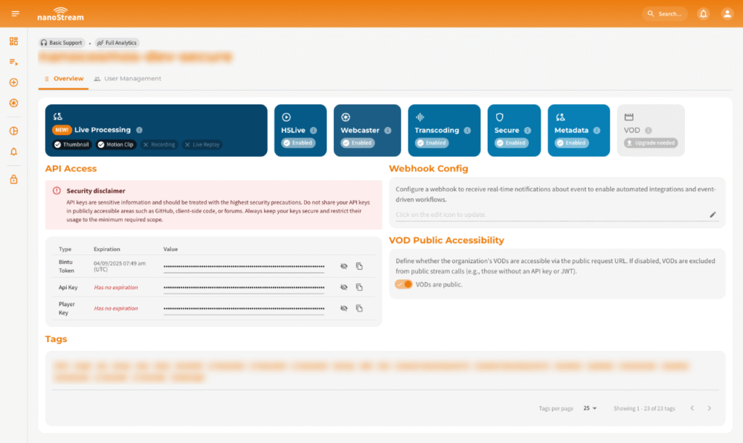
Task: Disable the VODs are public toggle
Action: pos(404,284)
